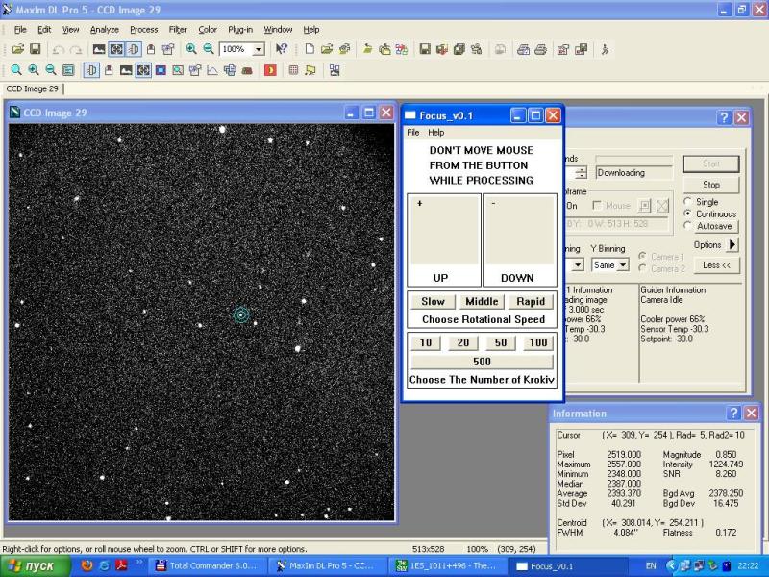
Task: Click the yellow flag annotation icon
Action: pyautogui.click(x=310, y=70)
